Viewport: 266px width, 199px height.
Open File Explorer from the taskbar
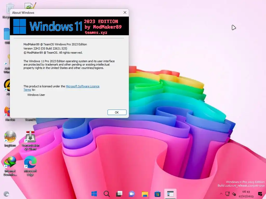pyautogui.click(x=145, y=194)
